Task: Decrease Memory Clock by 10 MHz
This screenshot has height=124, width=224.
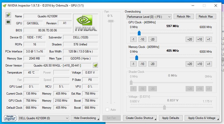Action: coord(142,64)
